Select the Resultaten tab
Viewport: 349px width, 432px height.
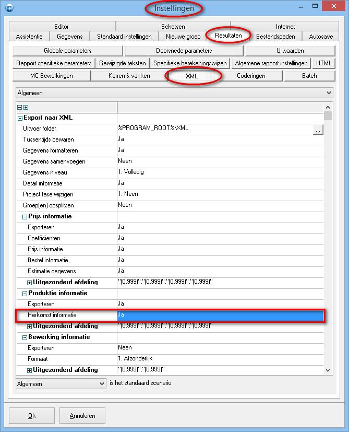[228, 36]
